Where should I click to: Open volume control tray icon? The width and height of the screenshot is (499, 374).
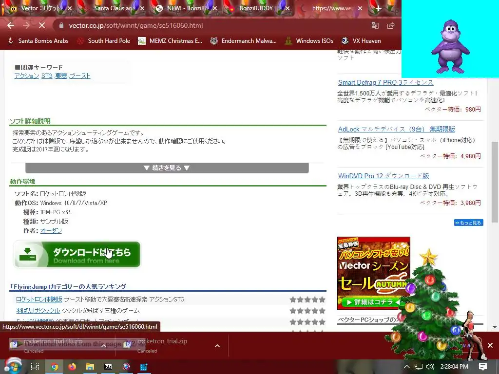point(430,367)
